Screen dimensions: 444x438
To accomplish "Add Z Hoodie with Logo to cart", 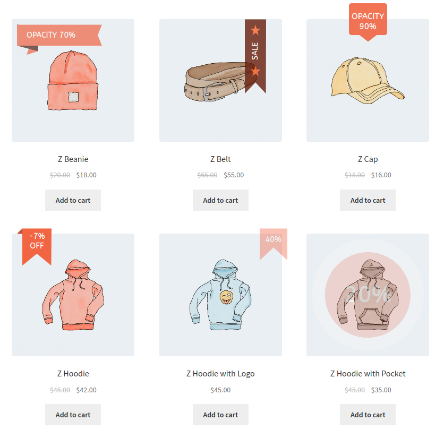I will (220, 415).
